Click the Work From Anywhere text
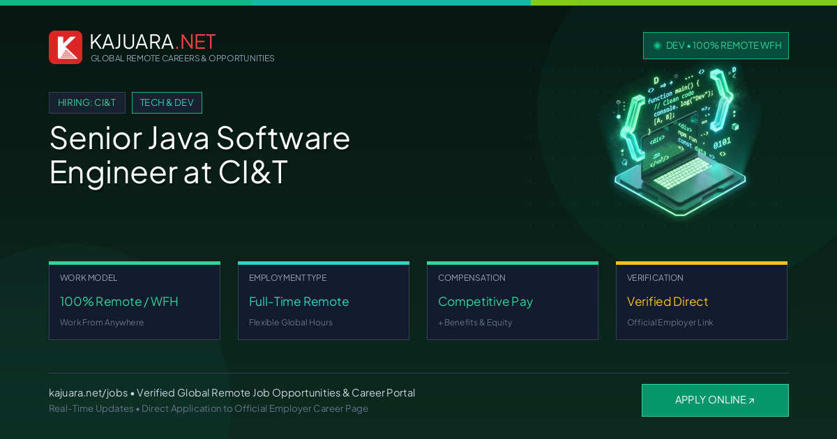The height and width of the screenshot is (439, 837). pos(102,323)
